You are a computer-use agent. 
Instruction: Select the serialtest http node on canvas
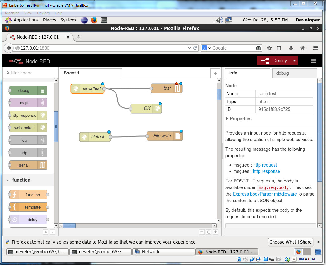[87, 88]
